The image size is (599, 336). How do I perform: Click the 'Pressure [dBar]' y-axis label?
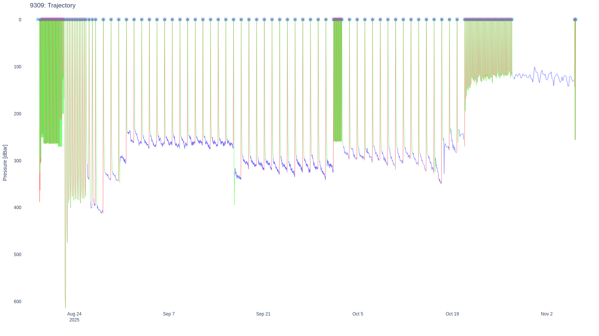tap(5, 163)
